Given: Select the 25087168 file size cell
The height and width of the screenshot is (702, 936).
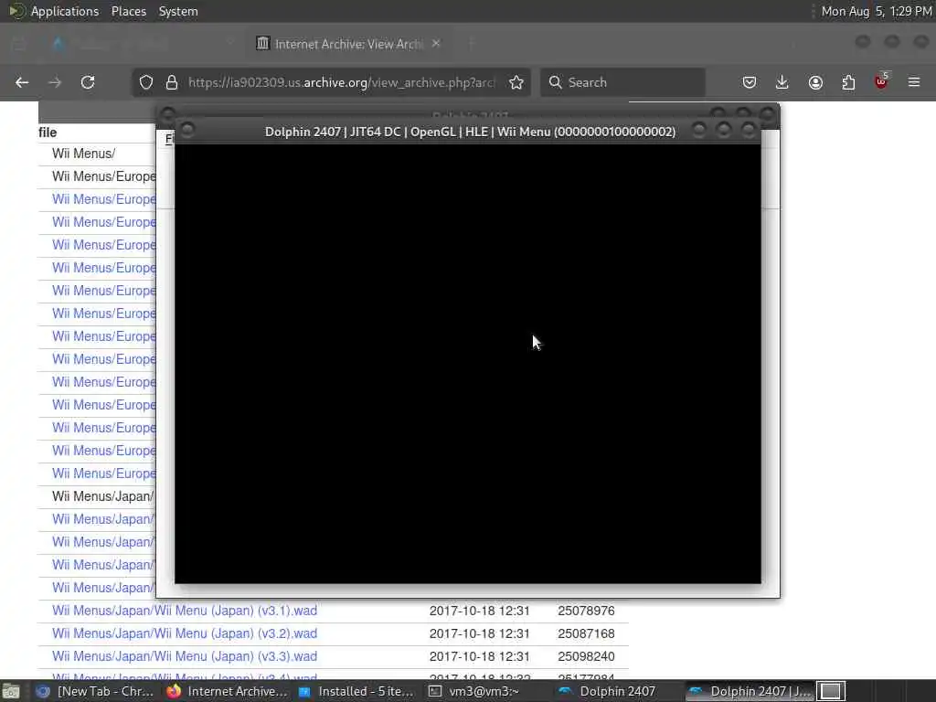Looking at the screenshot, I should pyautogui.click(x=586, y=633).
